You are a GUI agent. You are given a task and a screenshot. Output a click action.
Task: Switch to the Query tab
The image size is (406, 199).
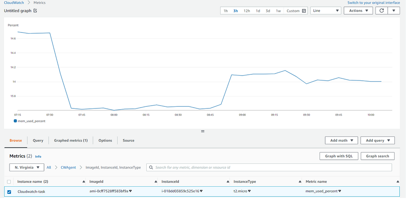pyautogui.click(x=38, y=140)
